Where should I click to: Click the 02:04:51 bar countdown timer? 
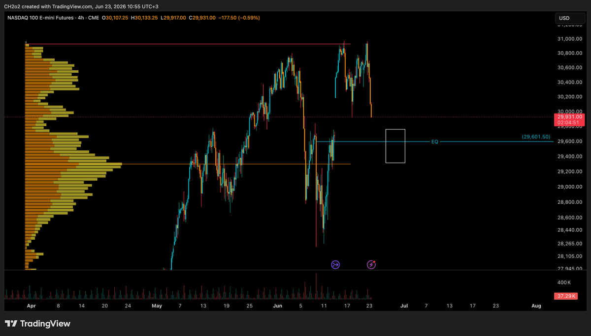click(570, 123)
